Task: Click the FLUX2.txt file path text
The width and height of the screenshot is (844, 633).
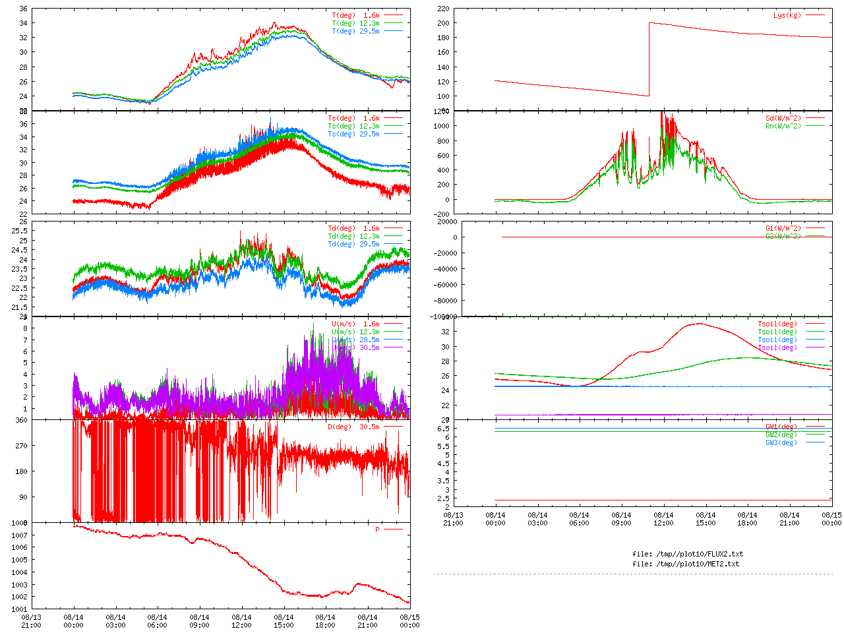Action: pos(688,554)
